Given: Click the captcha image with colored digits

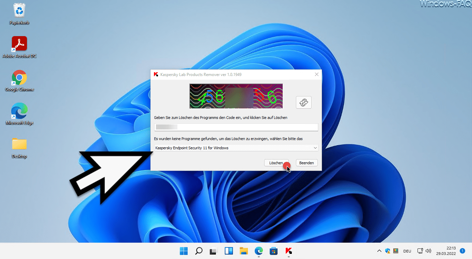Looking at the screenshot, I should click(236, 96).
